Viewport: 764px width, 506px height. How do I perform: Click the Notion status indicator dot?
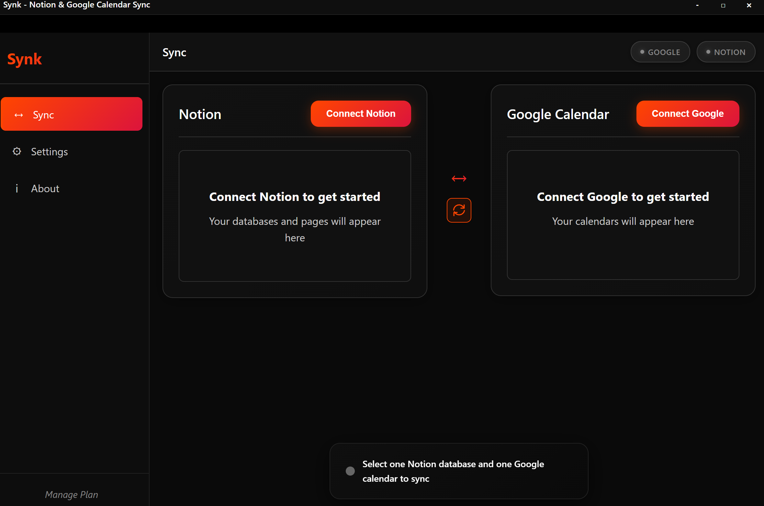[x=708, y=52]
